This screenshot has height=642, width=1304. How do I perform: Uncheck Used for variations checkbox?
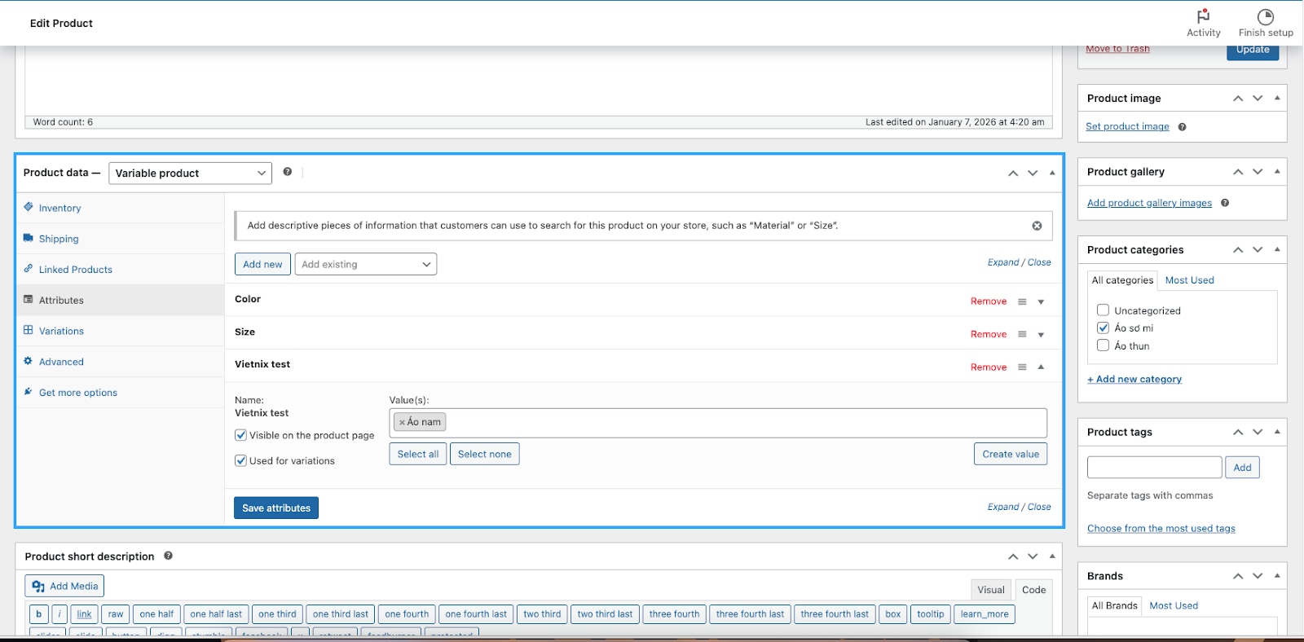[241, 460]
